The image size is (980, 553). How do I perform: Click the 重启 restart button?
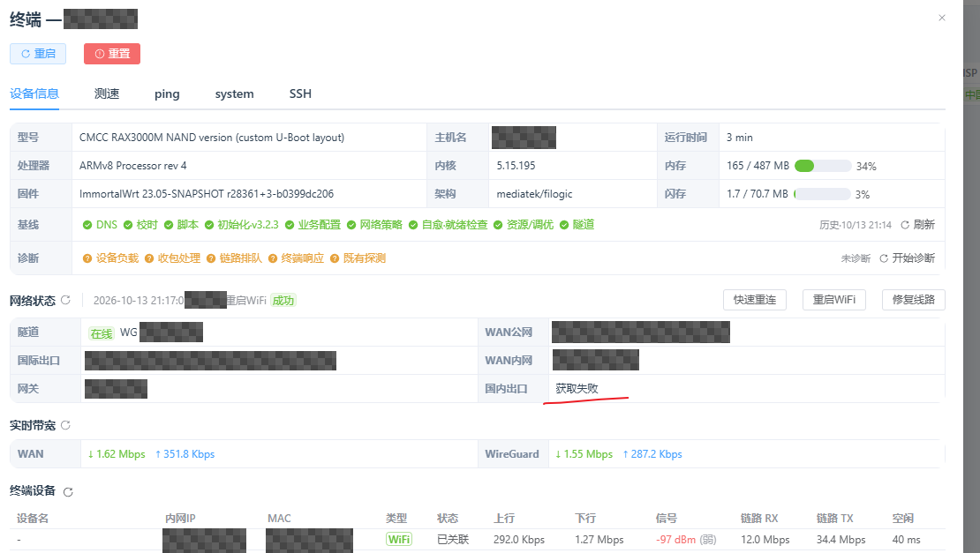[x=37, y=54]
